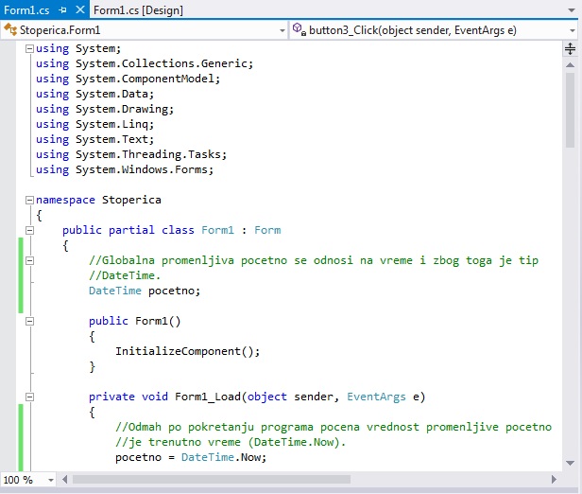The height and width of the screenshot is (494, 582).
Task: Place cursor on InitializeComponent(); line
Action: click(x=187, y=351)
